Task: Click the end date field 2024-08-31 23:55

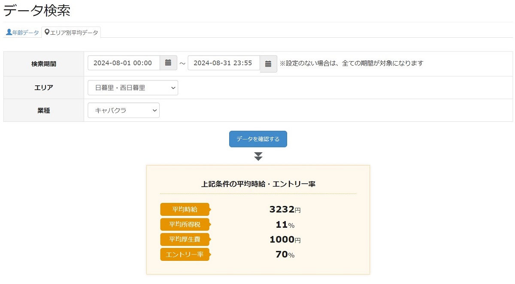Action: click(x=224, y=63)
